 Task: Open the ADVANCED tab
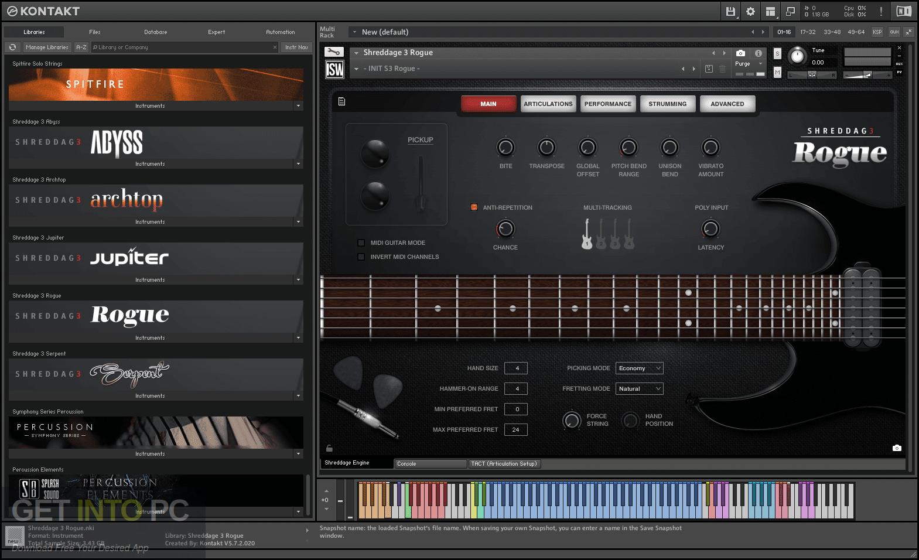(727, 104)
